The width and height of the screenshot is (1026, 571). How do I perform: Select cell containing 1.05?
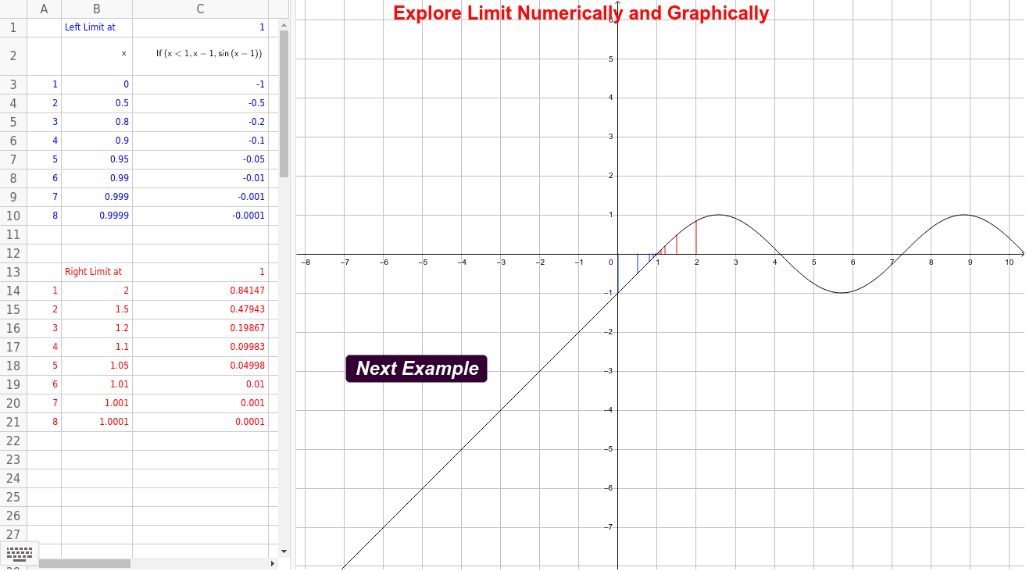coord(97,366)
